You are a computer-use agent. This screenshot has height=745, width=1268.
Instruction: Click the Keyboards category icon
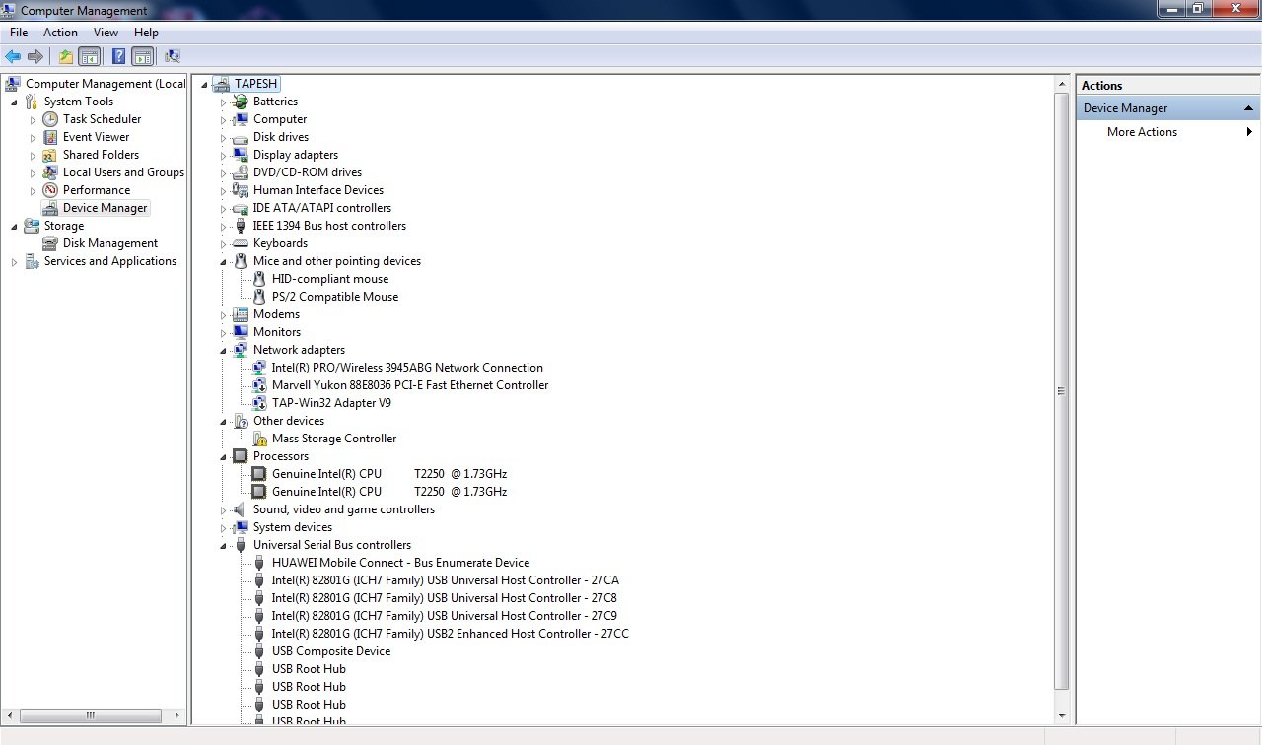click(x=240, y=243)
